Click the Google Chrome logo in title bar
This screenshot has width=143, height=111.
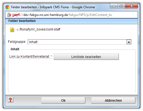coord(7,7)
